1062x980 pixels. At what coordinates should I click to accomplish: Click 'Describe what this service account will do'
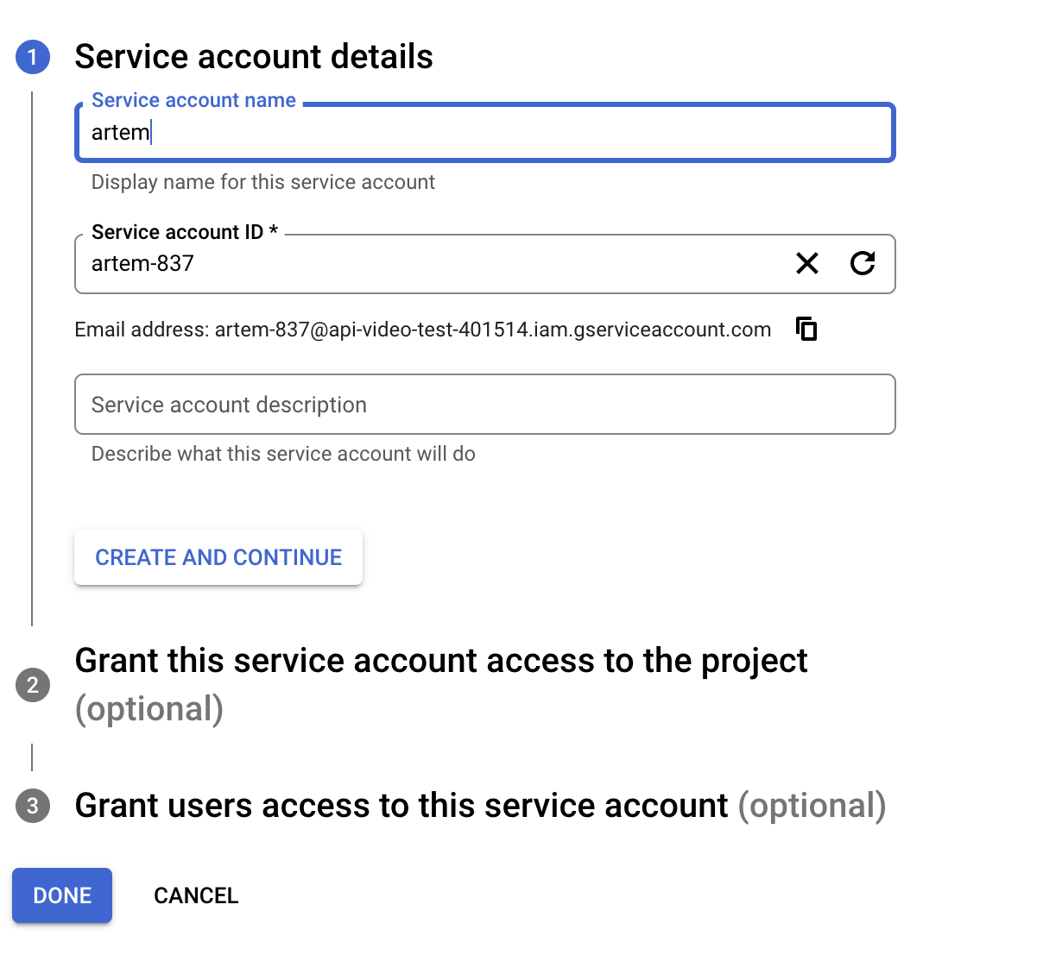click(283, 455)
